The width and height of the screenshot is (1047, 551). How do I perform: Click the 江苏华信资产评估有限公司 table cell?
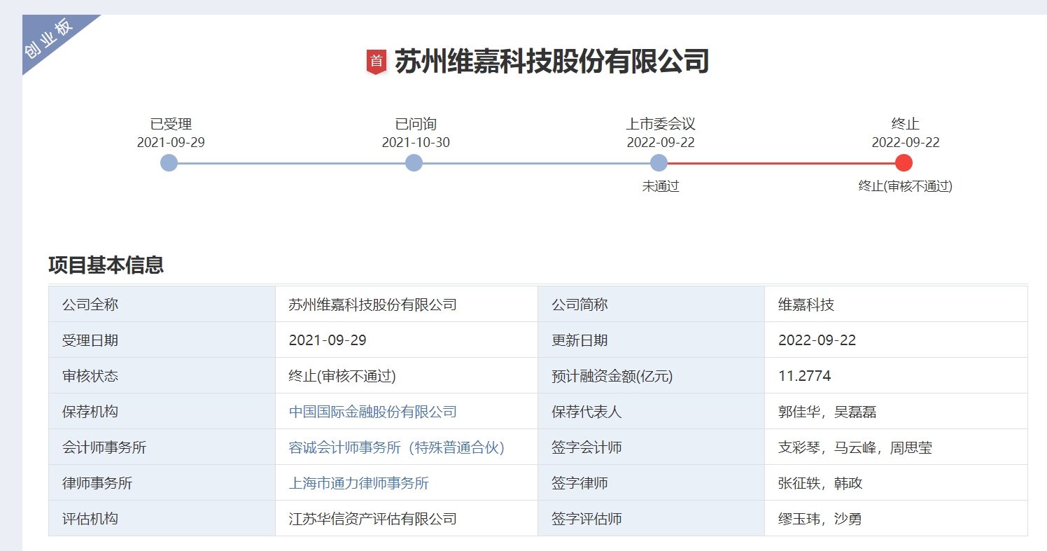[372, 519]
